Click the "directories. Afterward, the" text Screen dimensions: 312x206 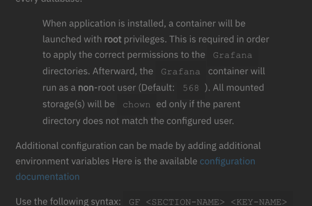click(x=98, y=71)
